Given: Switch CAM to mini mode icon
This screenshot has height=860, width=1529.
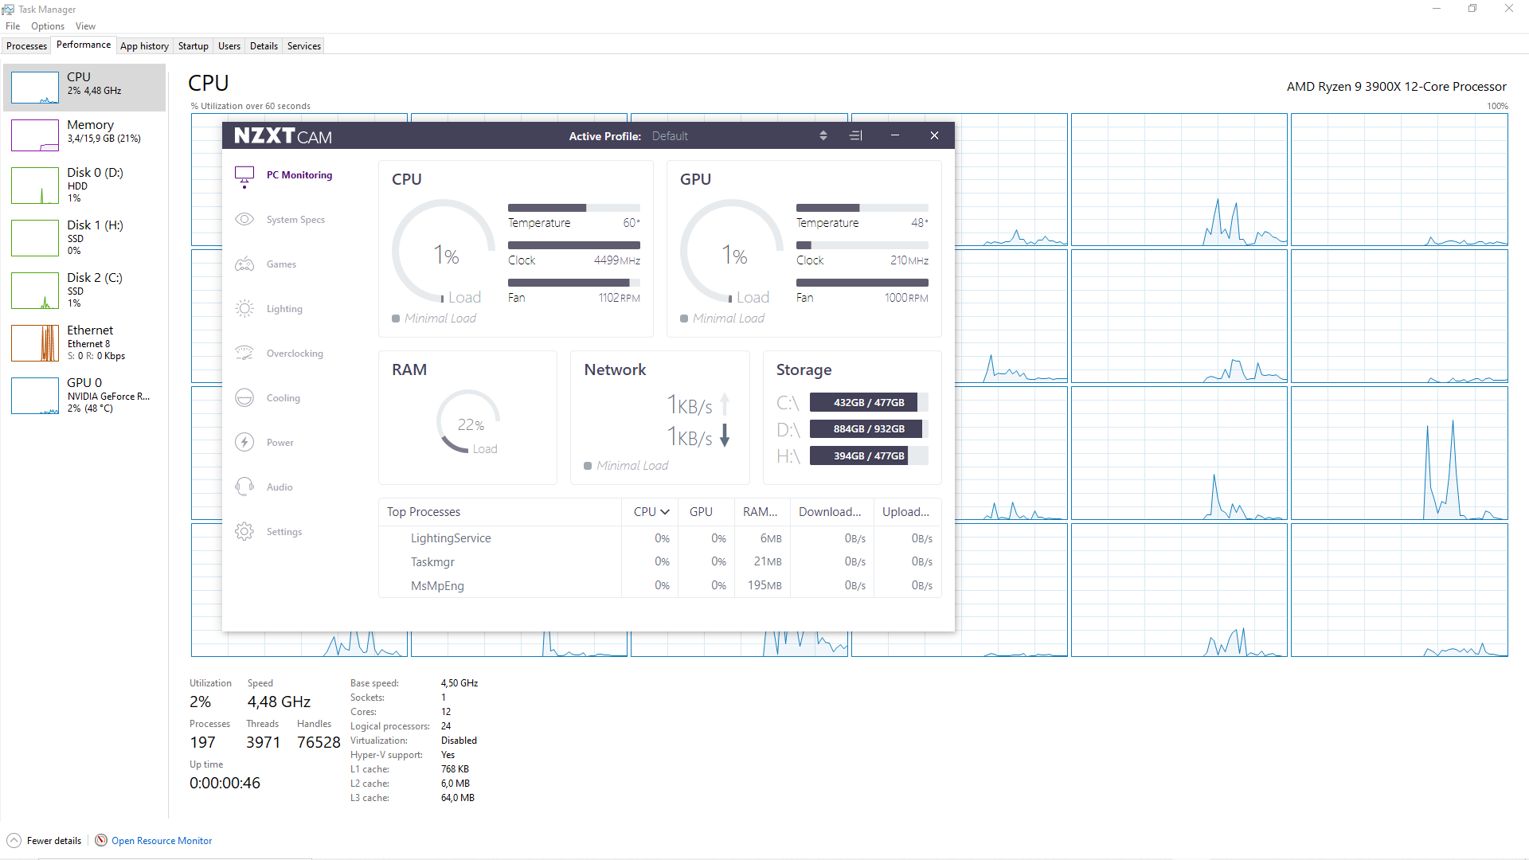Looking at the screenshot, I should [856, 136].
